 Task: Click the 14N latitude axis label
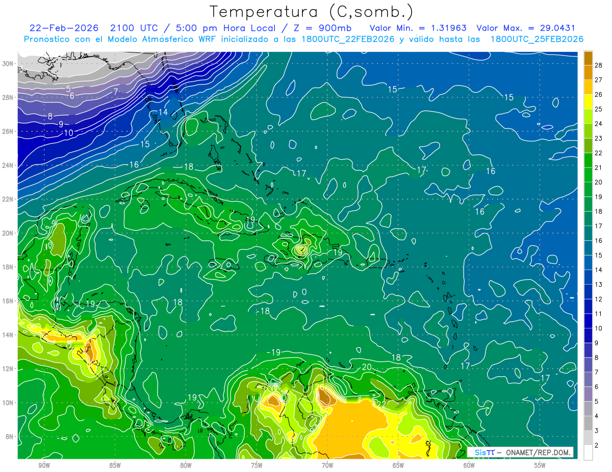[x=8, y=335]
